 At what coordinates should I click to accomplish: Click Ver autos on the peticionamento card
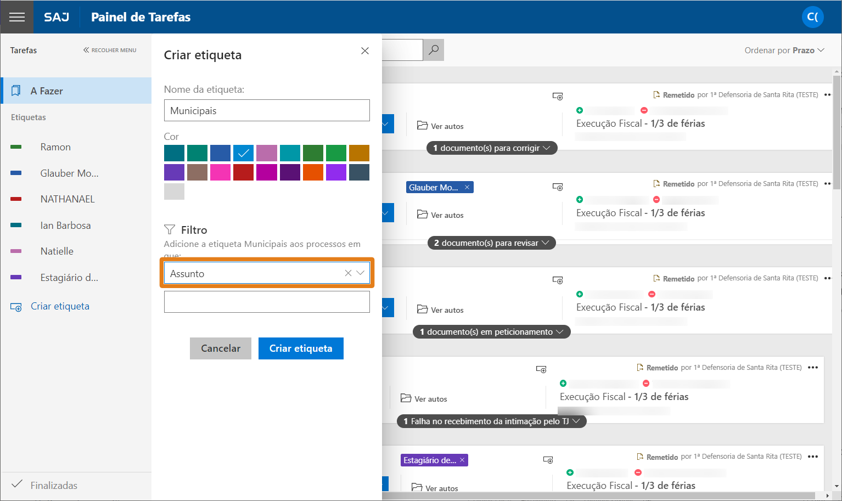(x=440, y=310)
